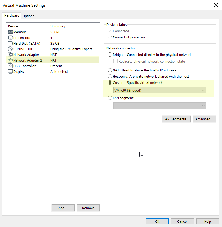The image size is (222, 227).
Task: Open Help for this dialog
Action: [x=208, y=221]
